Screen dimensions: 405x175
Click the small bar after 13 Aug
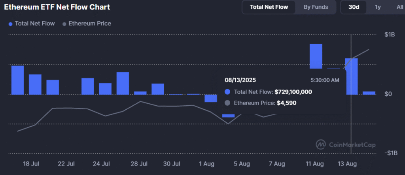pyautogui.click(x=369, y=93)
